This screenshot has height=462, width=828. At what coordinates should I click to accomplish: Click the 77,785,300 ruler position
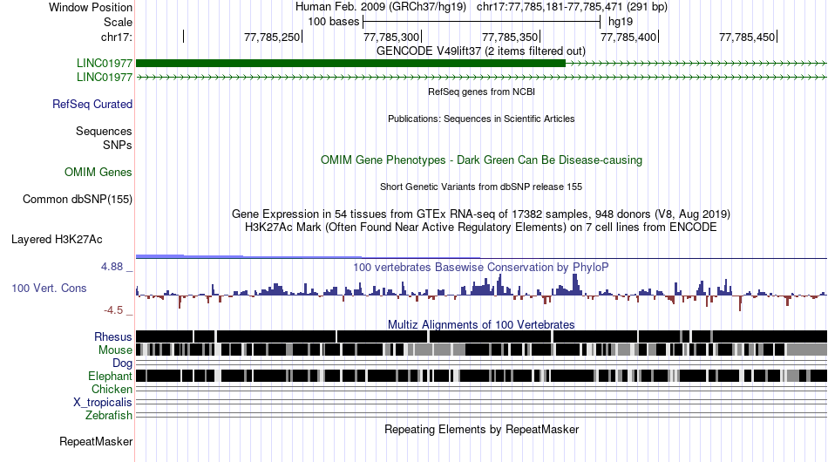(390, 37)
